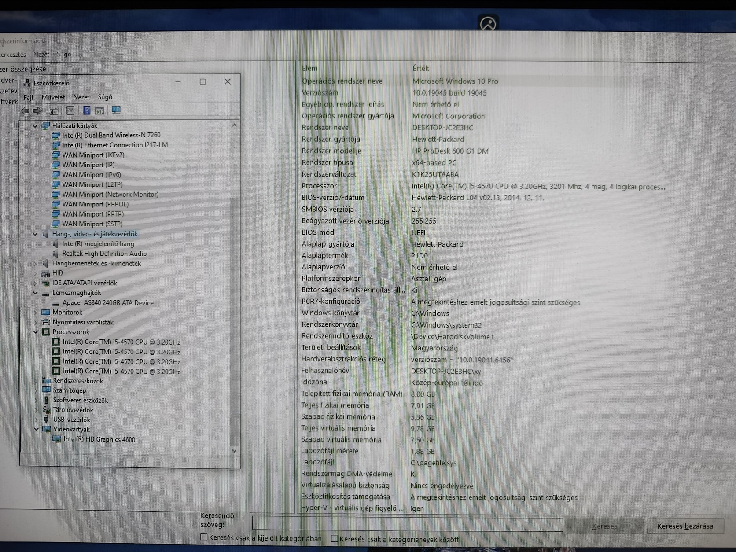
Task: Select the 'Microsoft Windows 10 Pro' value
Action: click(455, 81)
